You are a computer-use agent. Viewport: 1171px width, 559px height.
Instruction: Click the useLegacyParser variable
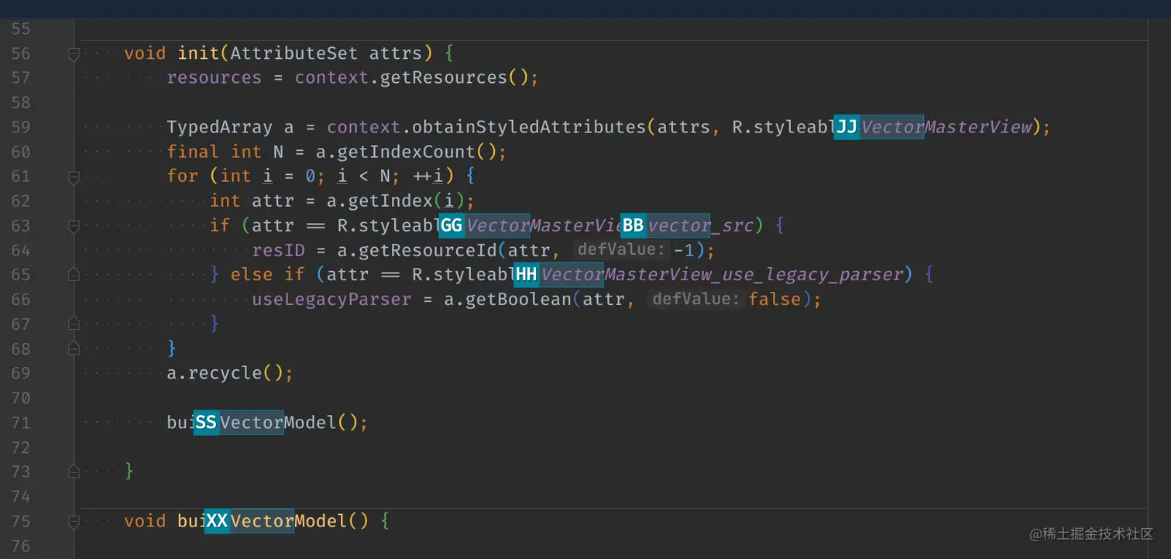pyautogui.click(x=331, y=300)
